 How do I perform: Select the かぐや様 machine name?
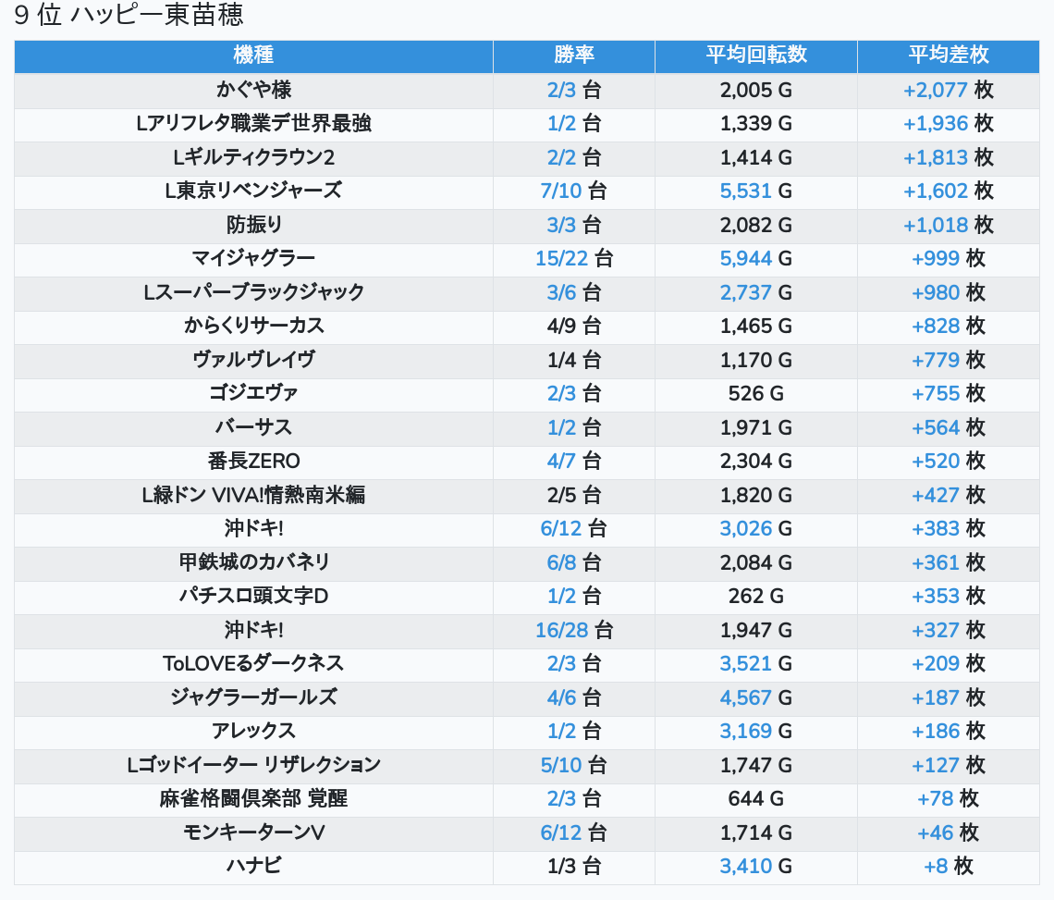253,90
